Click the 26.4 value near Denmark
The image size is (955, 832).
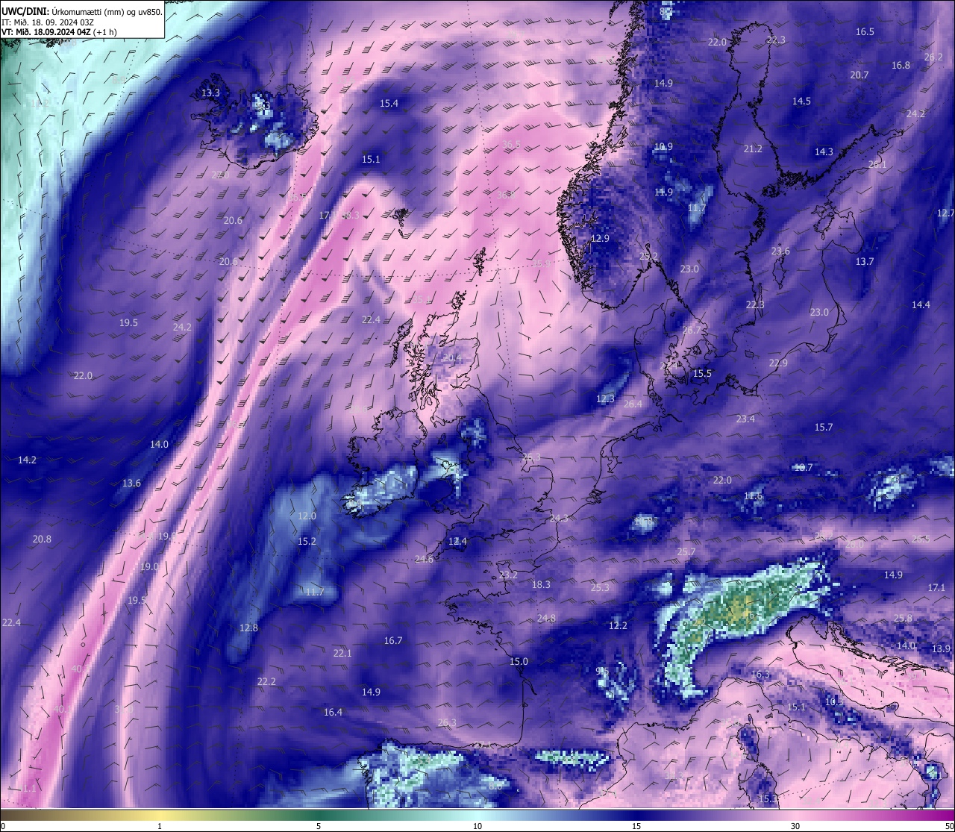coord(632,404)
